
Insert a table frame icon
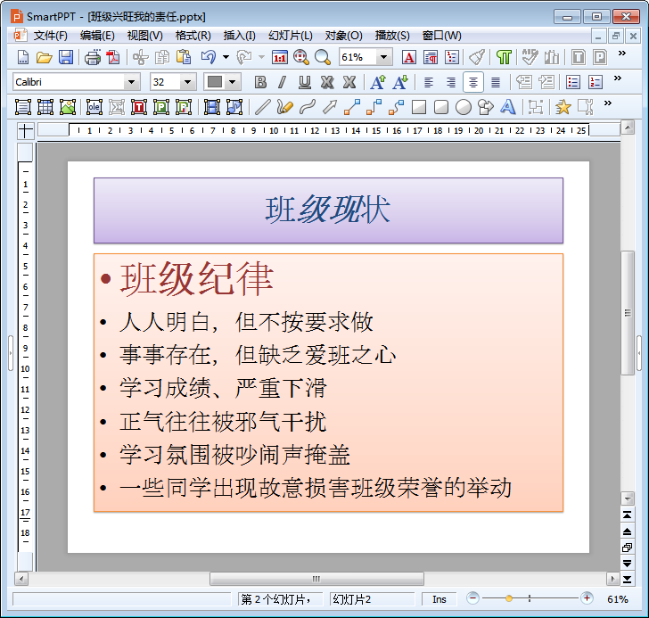point(45,107)
